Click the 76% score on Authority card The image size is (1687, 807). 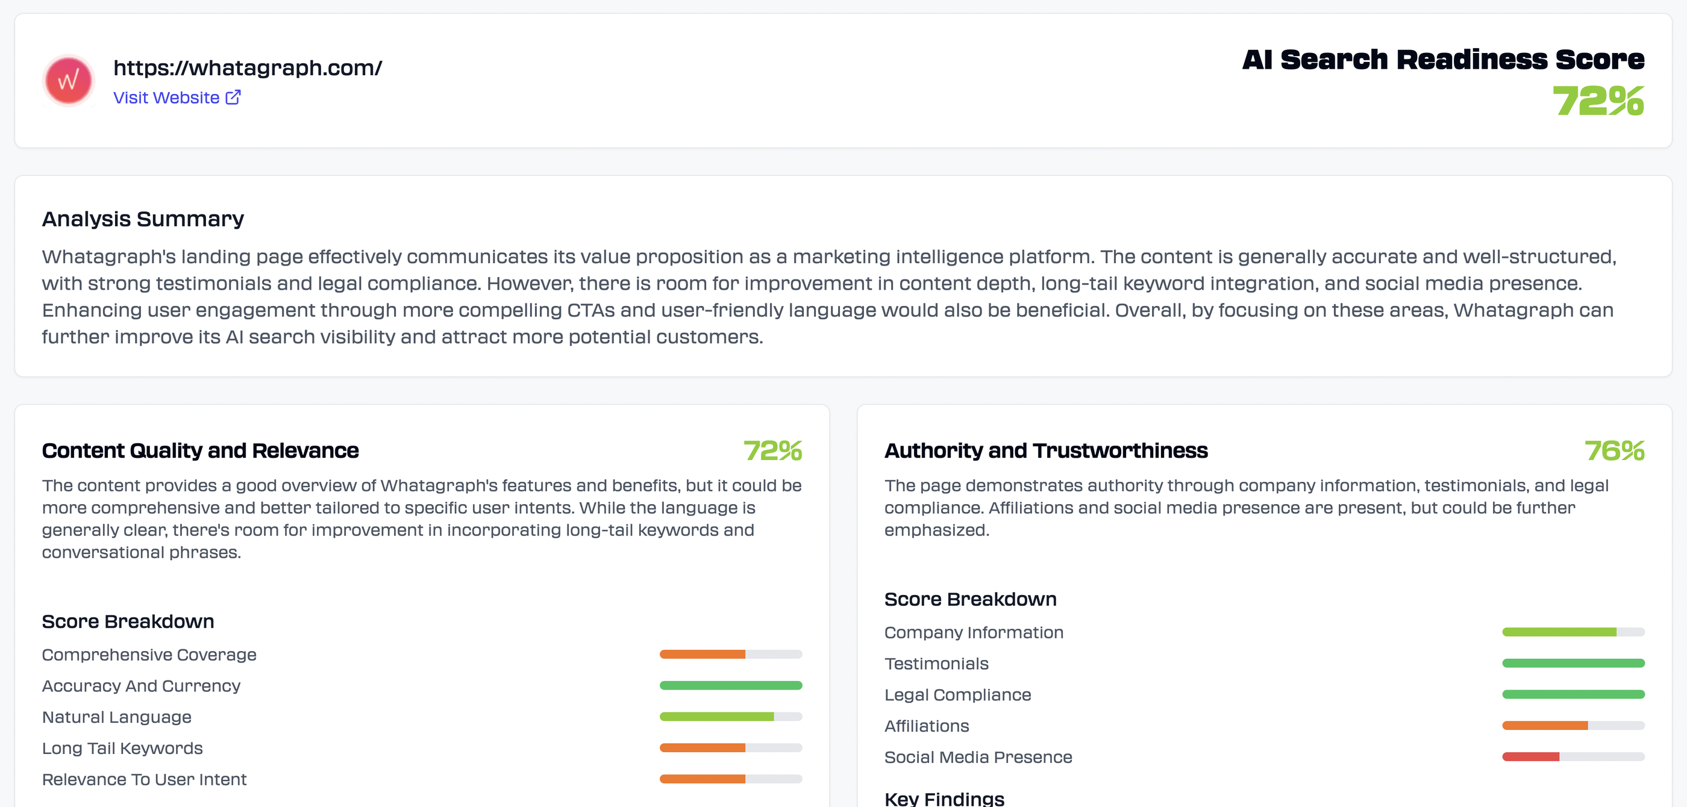pyautogui.click(x=1615, y=450)
